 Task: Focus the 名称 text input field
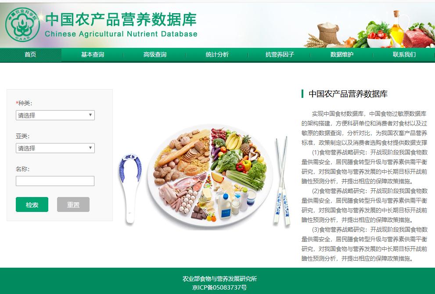tap(55, 181)
